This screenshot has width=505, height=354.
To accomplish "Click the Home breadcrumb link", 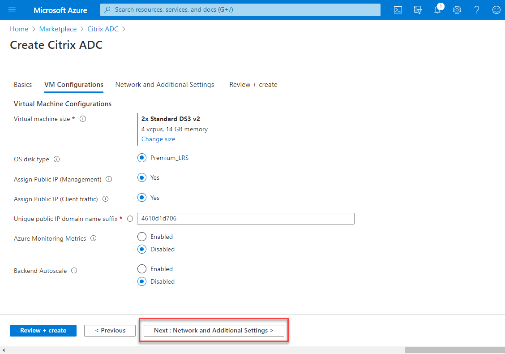I will tap(19, 29).
